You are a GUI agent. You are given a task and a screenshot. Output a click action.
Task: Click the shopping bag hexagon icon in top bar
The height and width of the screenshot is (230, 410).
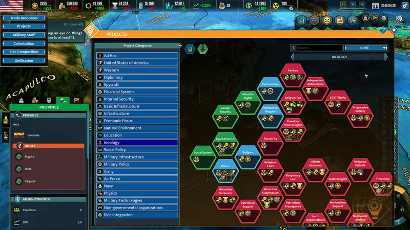[x=340, y=20]
